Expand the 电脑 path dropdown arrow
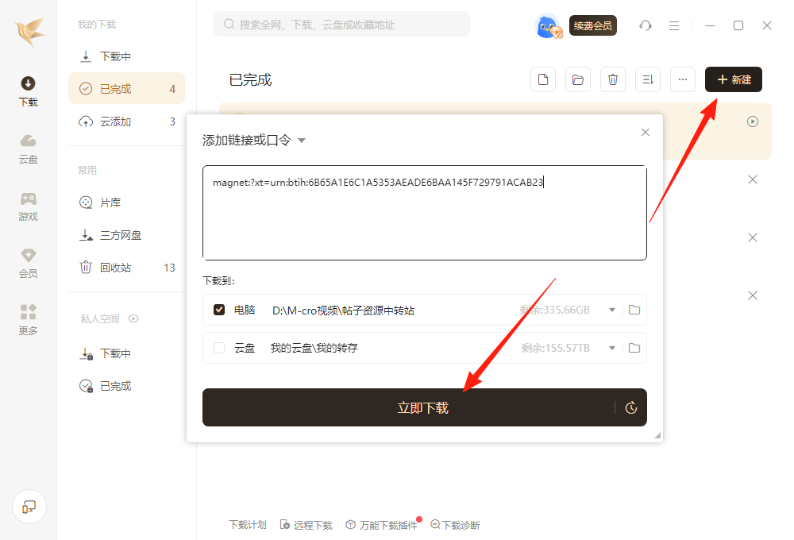 611,310
